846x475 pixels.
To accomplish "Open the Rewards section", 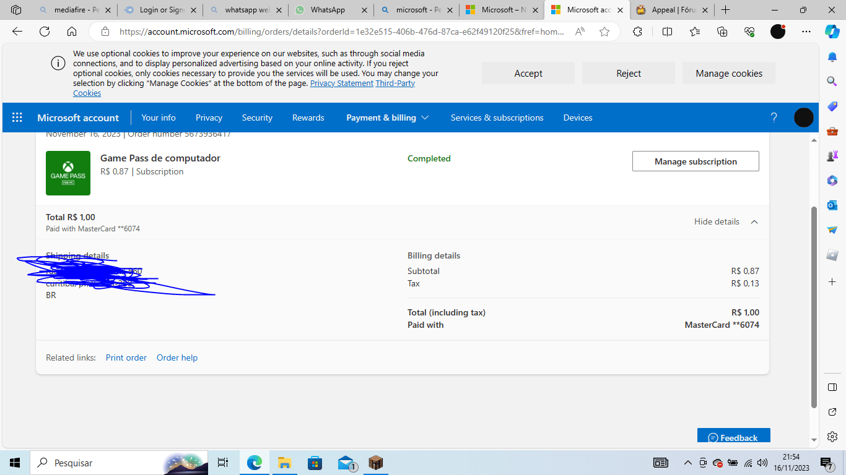I will pyautogui.click(x=308, y=118).
